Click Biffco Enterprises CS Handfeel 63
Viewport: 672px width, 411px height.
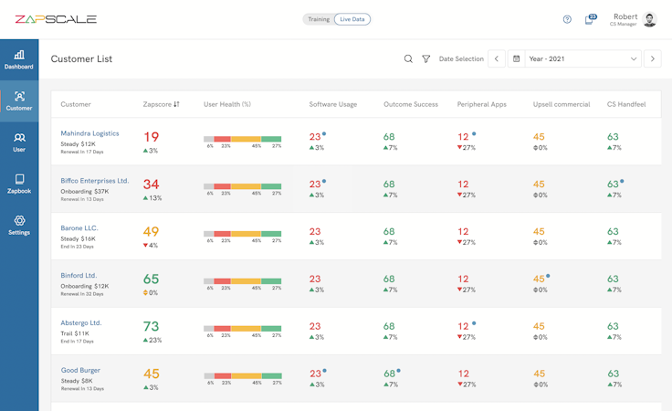tap(613, 184)
